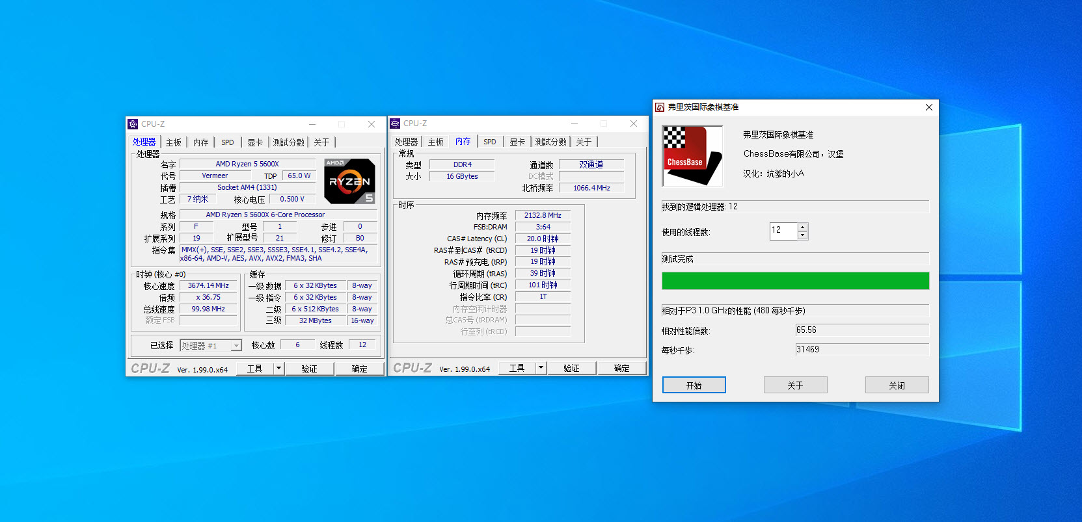The height and width of the screenshot is (522, 1082).
Task: Click the core speed value 3674.14 MHz
Action: pyautogui.click(x=208, y=286)
